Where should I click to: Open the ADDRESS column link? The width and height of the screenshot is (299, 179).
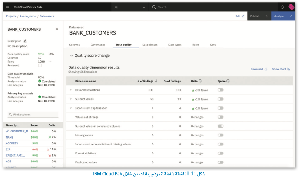pos(12,143)
